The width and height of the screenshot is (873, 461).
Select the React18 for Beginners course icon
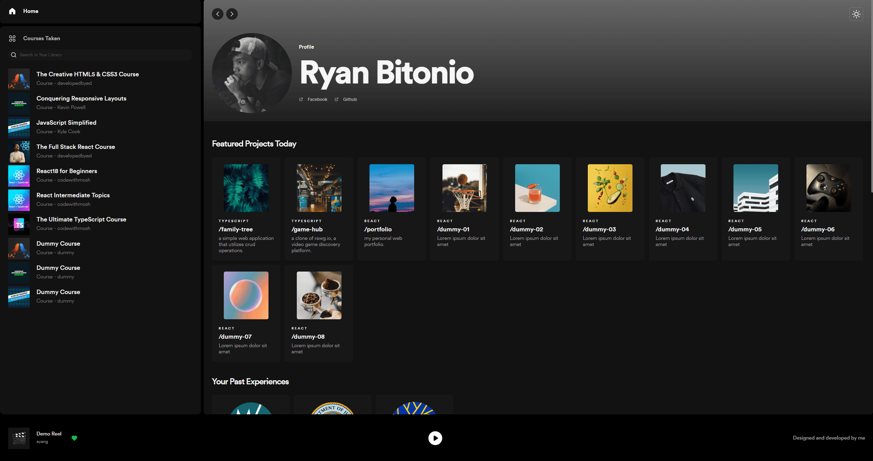(19, 176)
